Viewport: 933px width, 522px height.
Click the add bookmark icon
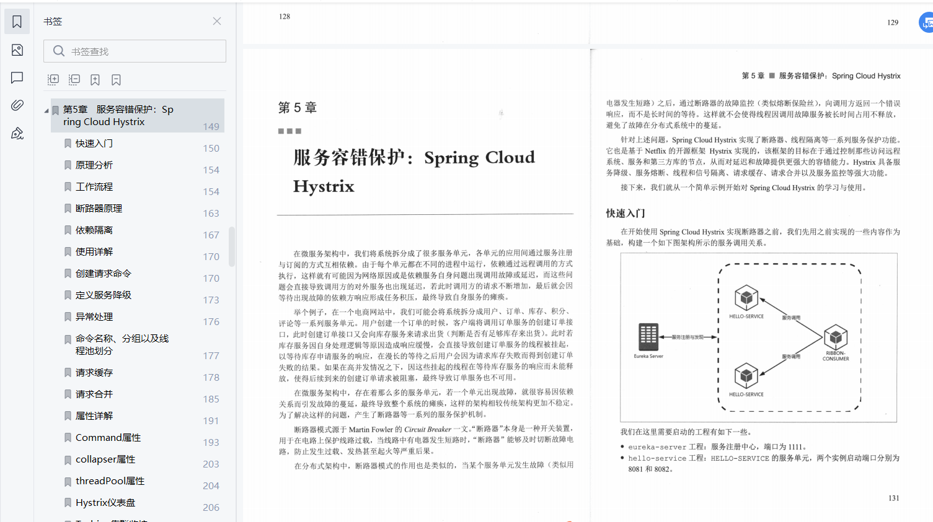tap(95, 80)
